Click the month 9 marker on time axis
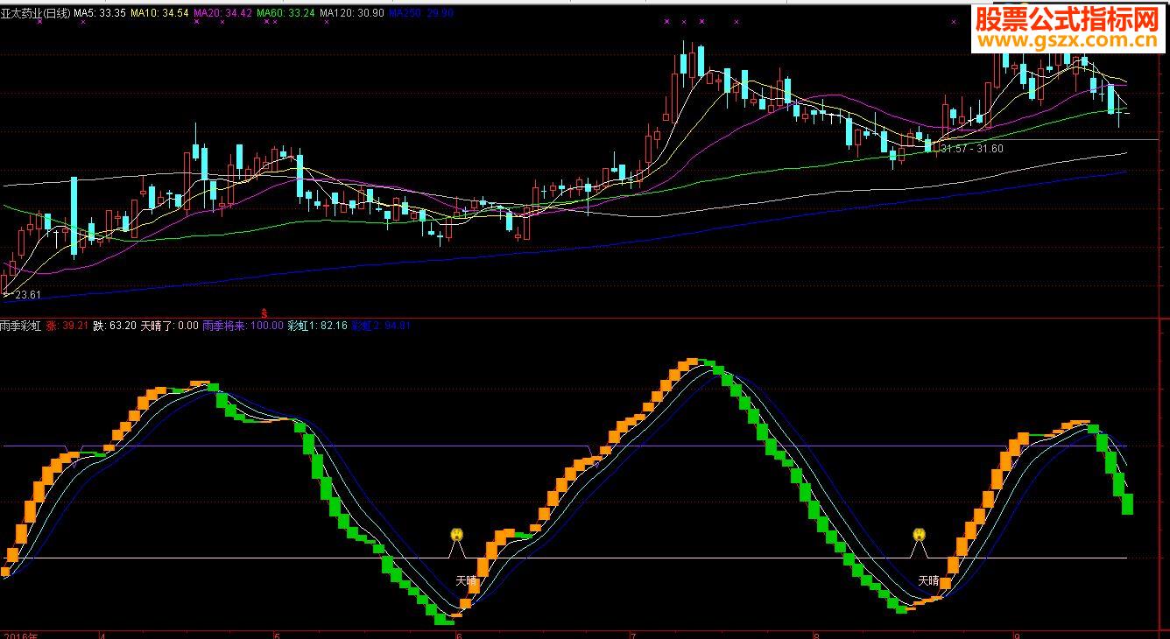The image size is (1170, 639). pos(1017,635)
